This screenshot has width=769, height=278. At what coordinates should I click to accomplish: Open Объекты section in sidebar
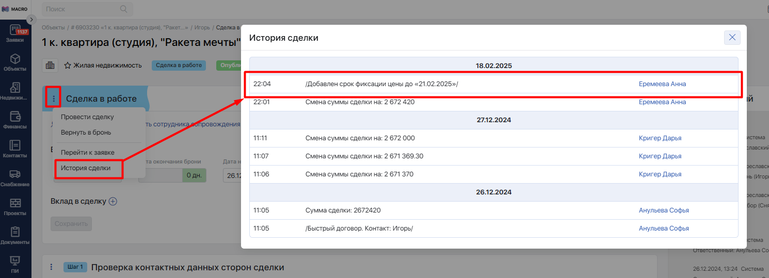pyautogui.click(x=15, y=62)
